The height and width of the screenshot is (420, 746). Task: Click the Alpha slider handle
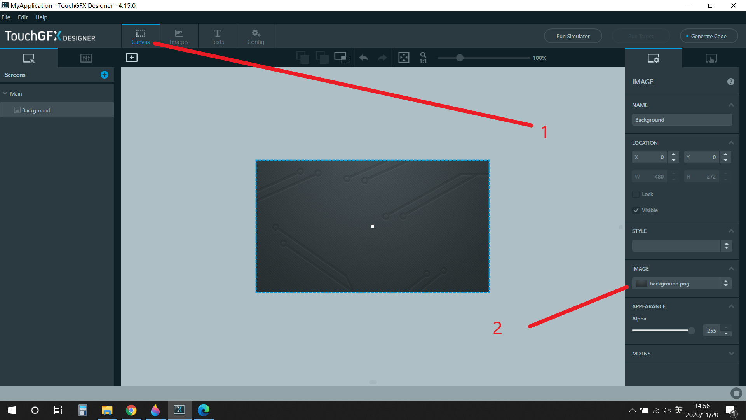click(691, 331)
